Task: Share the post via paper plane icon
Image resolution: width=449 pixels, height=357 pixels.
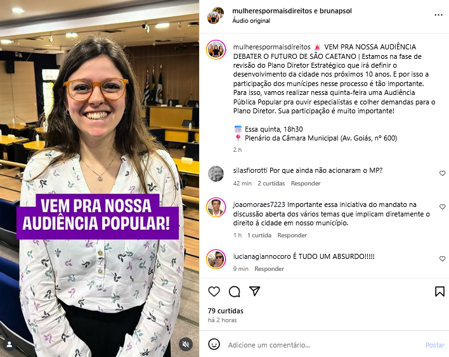Action: 254,291
